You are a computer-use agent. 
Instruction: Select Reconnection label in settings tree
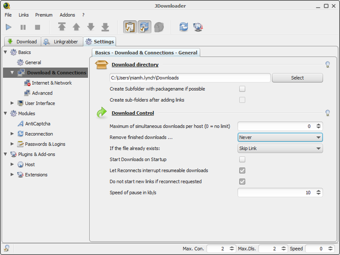pyautogui.click(x=39, y=134)
